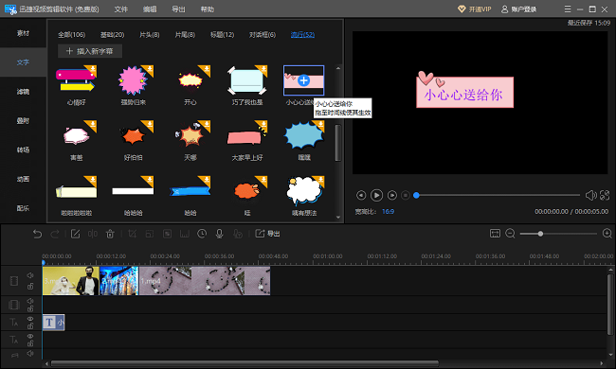
Task: Select 转场 in left sidebar
Action: [23, 149]
